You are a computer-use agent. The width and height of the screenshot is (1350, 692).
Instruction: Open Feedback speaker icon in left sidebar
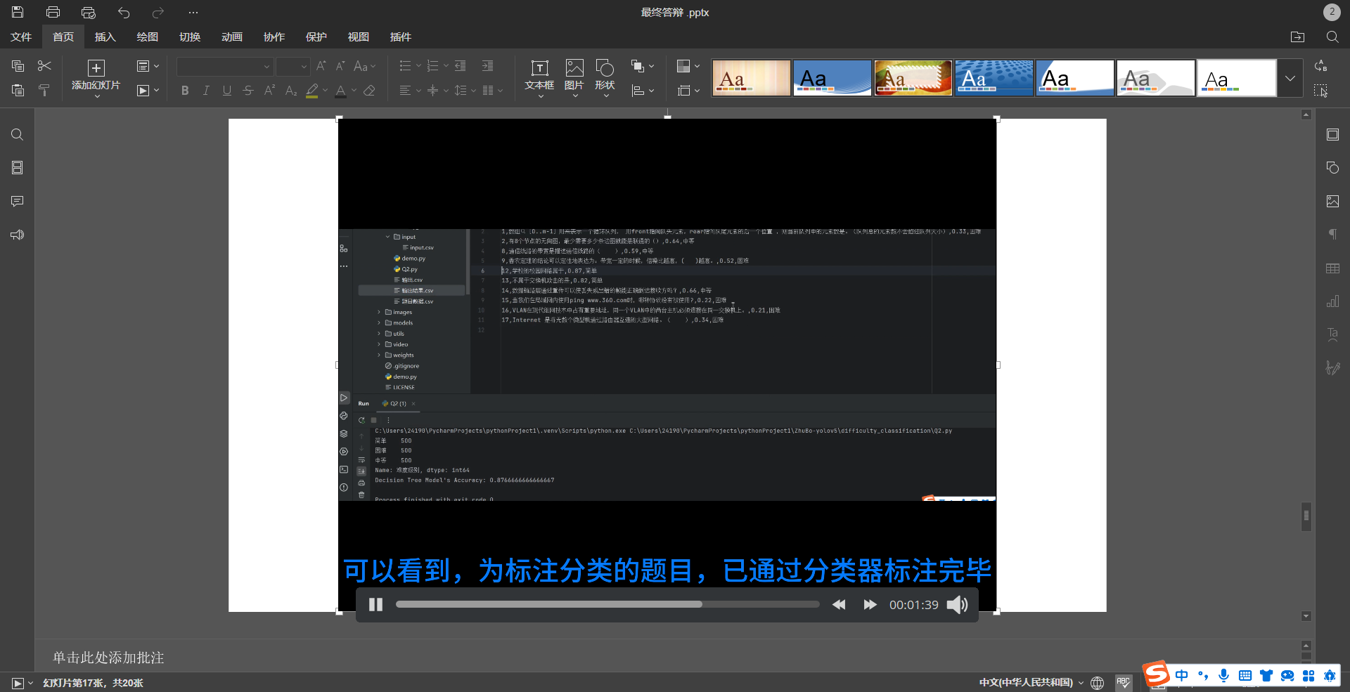(18, 235)
